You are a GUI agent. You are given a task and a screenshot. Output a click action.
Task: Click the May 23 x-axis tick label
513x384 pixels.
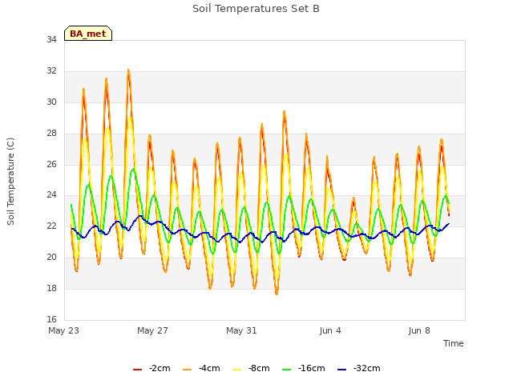pyautogui.click(x=64, y=330)
